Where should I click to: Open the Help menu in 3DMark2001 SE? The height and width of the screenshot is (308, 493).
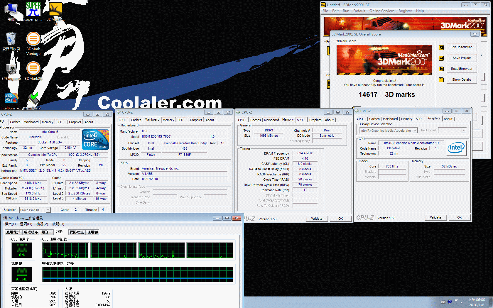tap(420, 11)
